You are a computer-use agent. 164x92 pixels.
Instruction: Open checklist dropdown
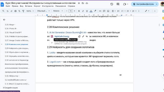pos(123,11)
